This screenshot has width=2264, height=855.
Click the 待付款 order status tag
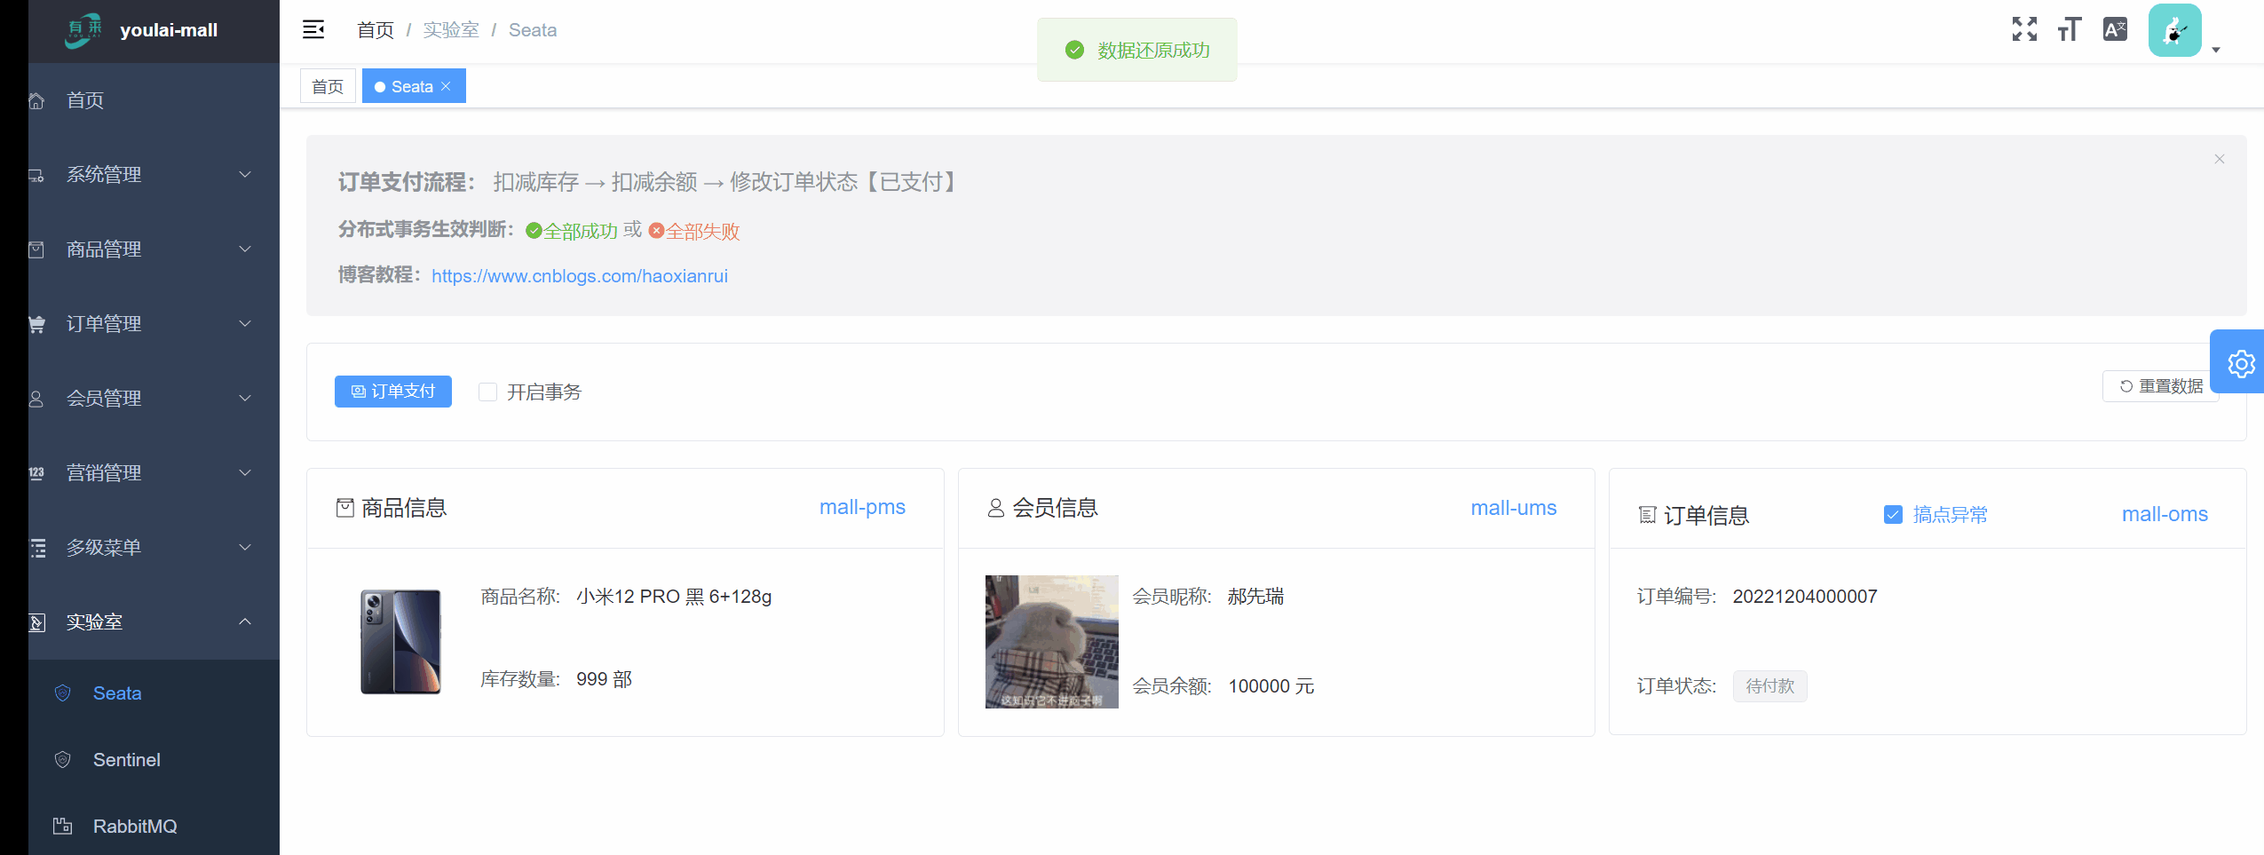coord(1769,686)
